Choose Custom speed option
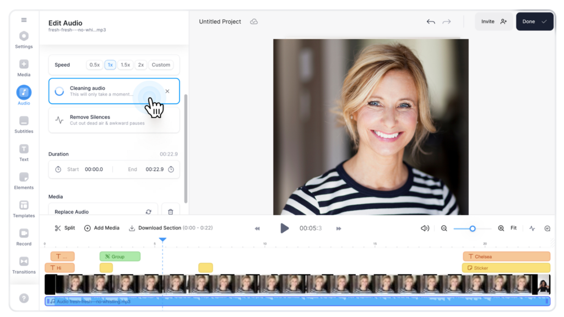The image size is (564, 317). pyautogui.click(x=161, y=65)
